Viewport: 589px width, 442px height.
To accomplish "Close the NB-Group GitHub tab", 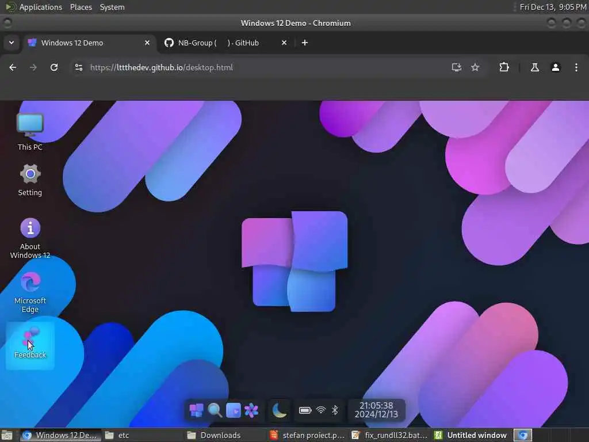I will coord(284,43).
